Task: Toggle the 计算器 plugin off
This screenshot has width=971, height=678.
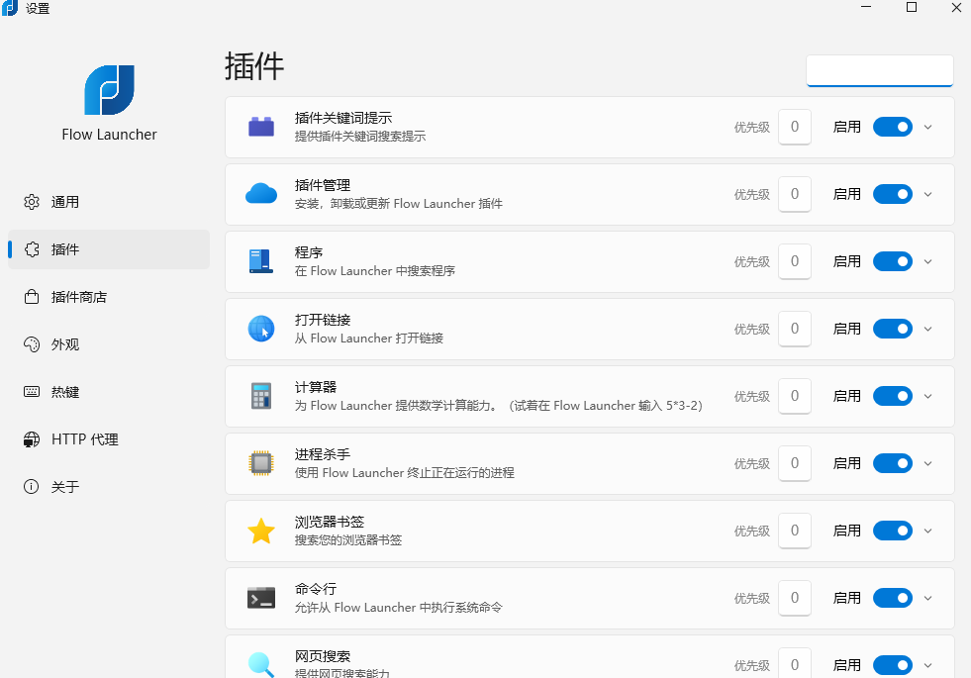Action: click(893, 396)
